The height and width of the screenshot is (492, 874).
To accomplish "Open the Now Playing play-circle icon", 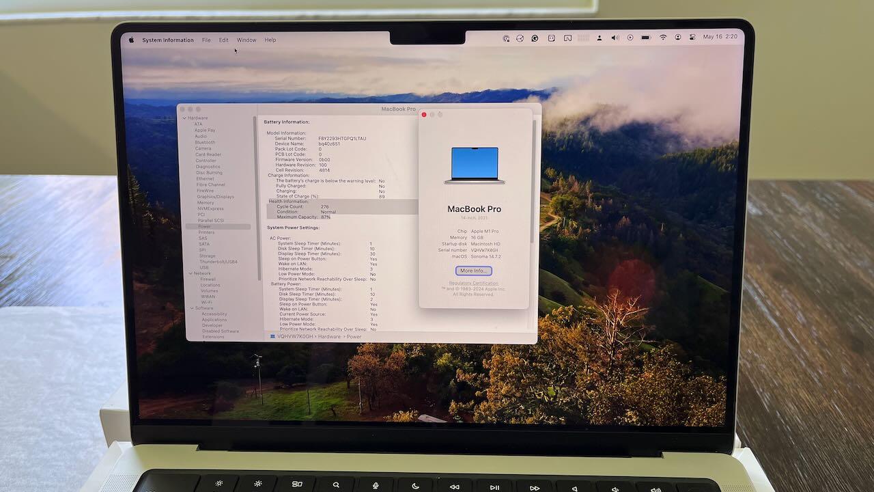I will coord(630,38).
